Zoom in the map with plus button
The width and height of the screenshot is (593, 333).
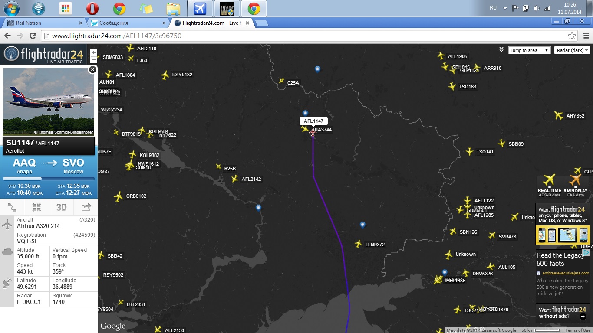[94, 53]
